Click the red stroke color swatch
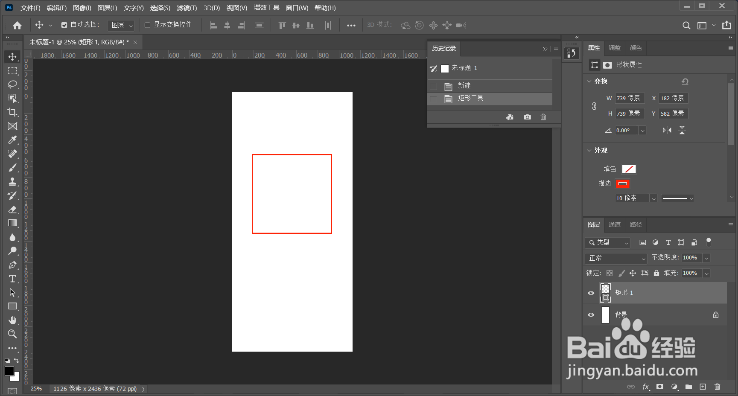This screenshot has height=396, width=738. [x=623, y=184]
